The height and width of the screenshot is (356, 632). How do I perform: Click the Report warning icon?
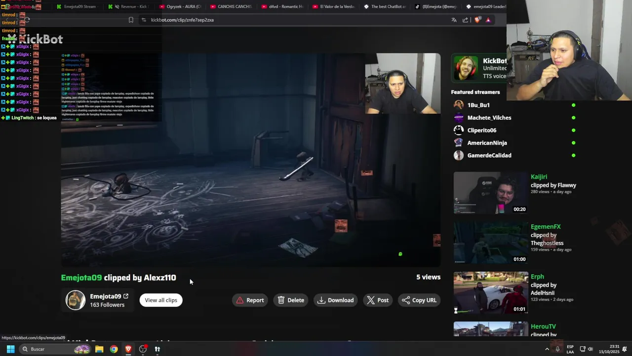coord(240,300)
